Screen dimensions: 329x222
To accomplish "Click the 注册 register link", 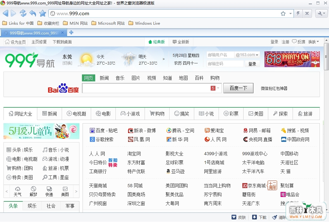I will coord(285,42).
